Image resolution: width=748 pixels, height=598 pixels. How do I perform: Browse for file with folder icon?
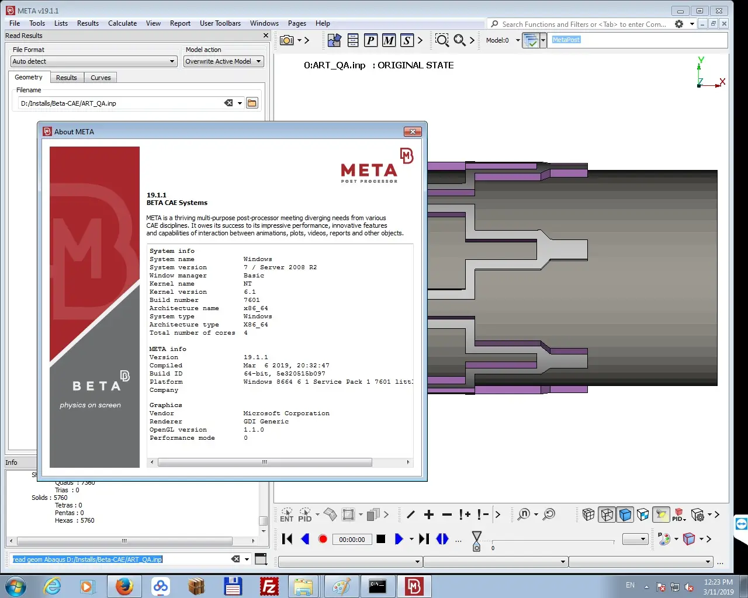tap(252, 103)
